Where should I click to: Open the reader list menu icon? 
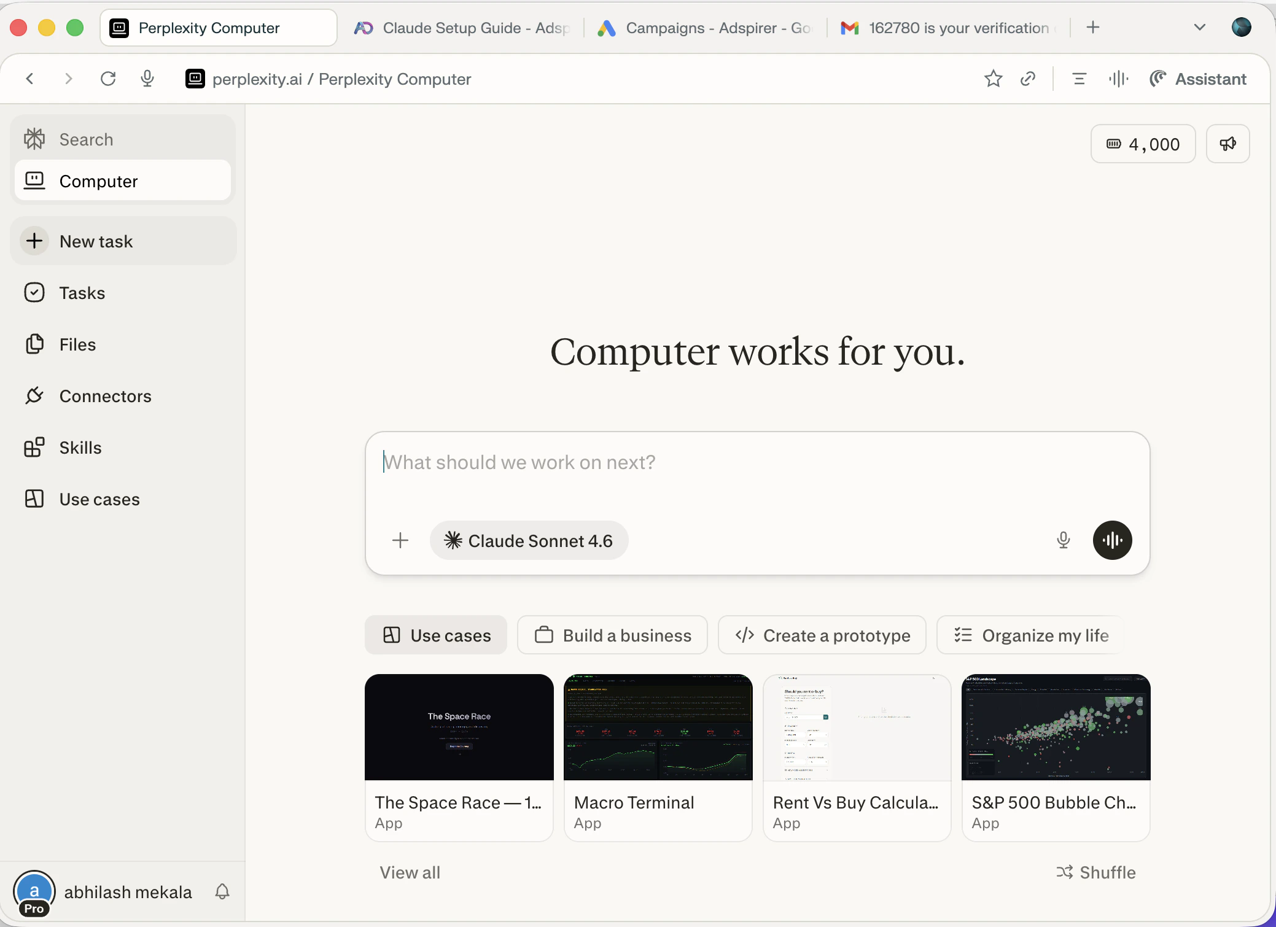click(x=1079, y=79)
